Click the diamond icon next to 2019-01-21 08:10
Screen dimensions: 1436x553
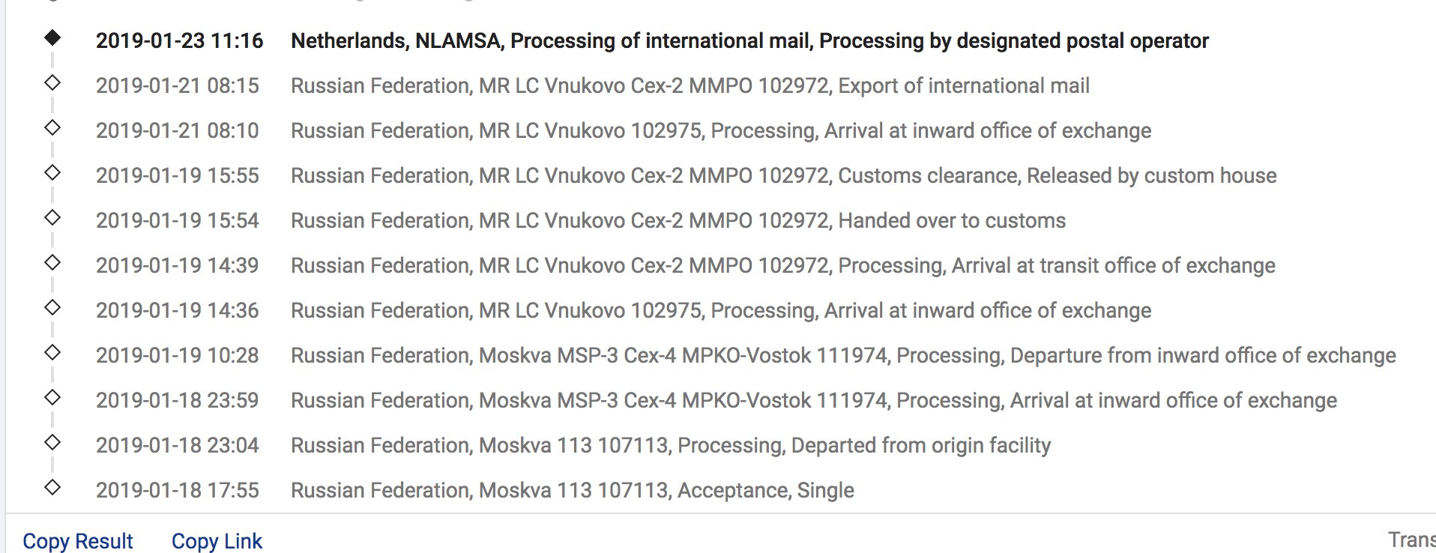point(52,127)
